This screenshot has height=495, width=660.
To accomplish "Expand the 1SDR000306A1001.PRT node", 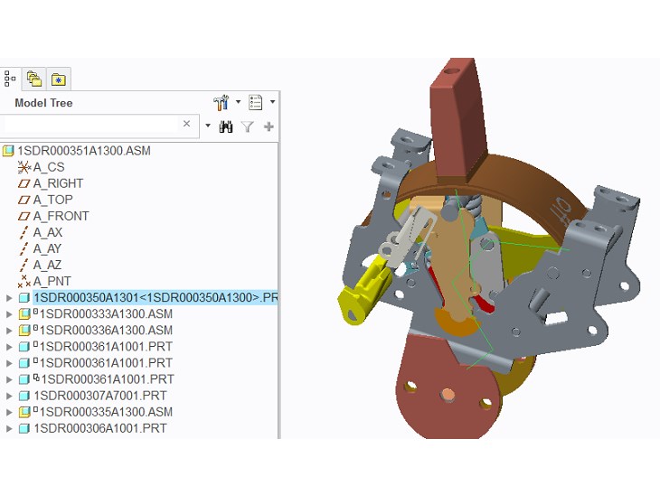I will (x=9, y=428).
